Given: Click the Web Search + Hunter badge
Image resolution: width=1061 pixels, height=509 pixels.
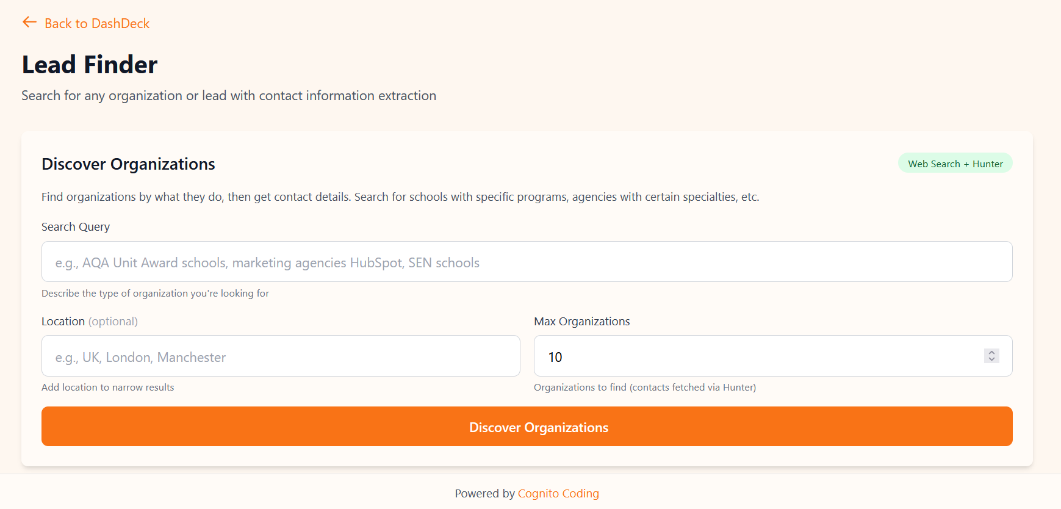Looking at the screenshot, I should coord(955,164).
